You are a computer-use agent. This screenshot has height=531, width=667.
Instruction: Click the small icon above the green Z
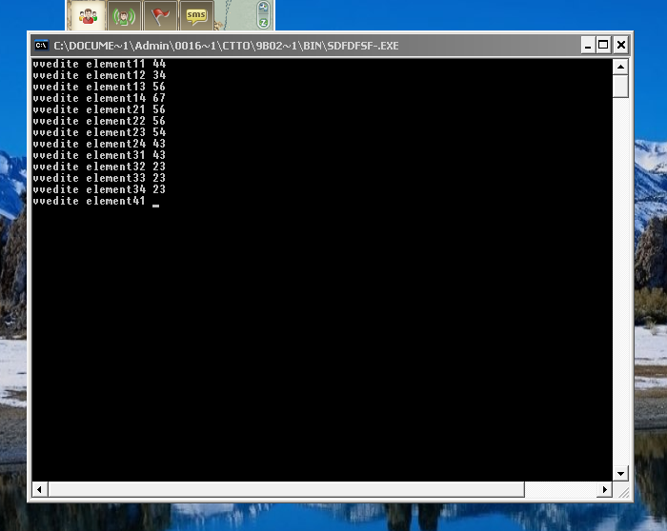[x=264, y=7]
